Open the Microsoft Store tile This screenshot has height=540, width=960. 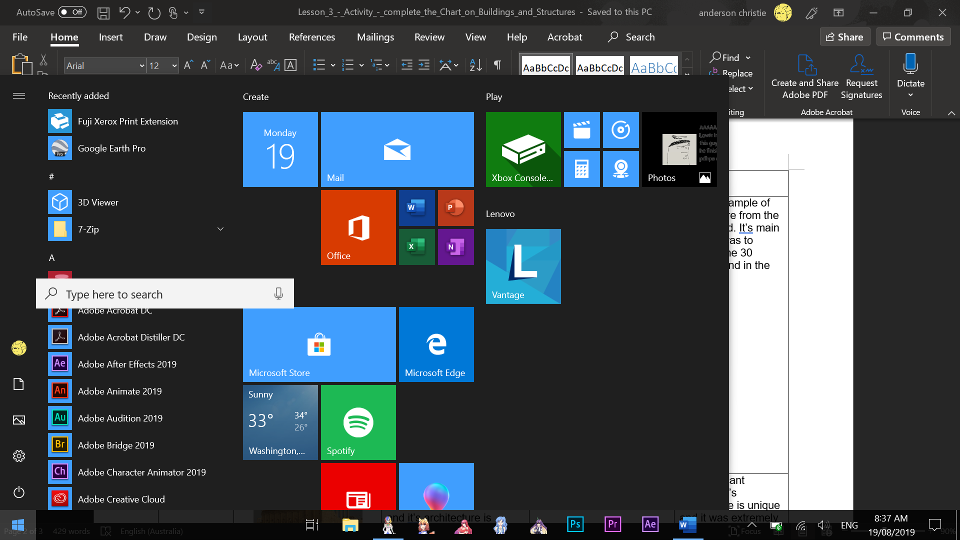pyautogui.click(x=319, y=344)
